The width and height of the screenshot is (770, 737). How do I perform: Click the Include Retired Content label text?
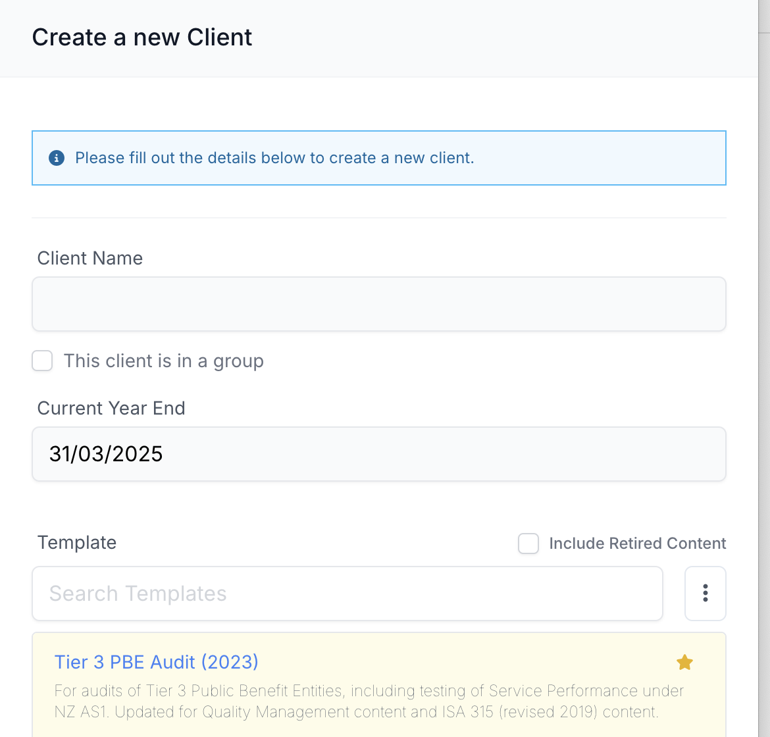(x=638, y=544)
